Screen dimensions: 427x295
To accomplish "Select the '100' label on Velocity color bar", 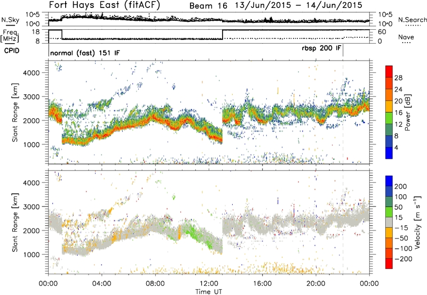I will click(400, 196).
